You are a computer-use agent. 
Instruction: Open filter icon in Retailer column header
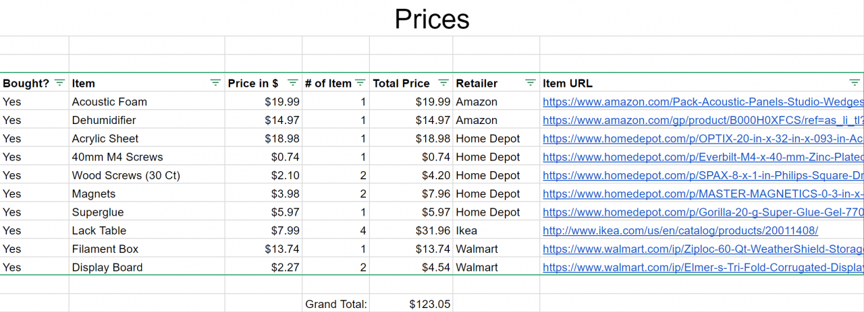click(531, 83)
